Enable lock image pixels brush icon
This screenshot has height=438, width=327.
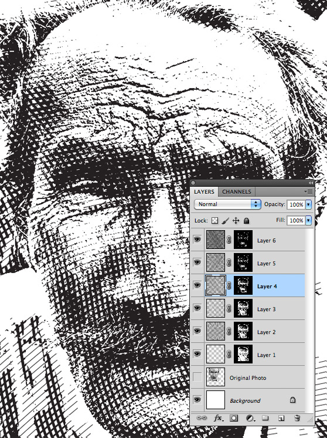coord(225,221)
